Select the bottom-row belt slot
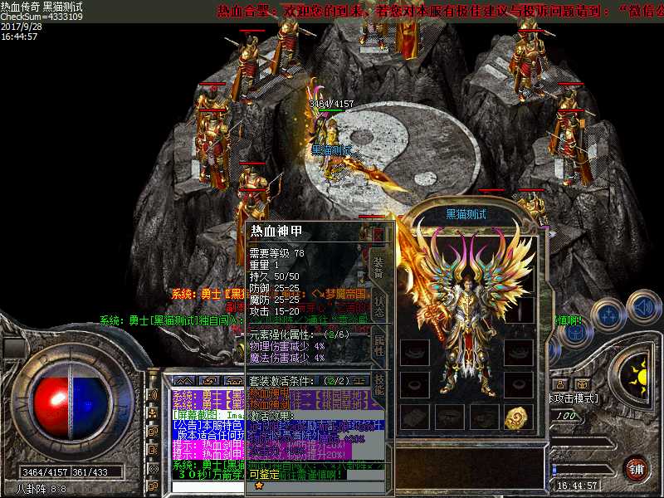Screen dimensions: 664x498 pos(449,417)
